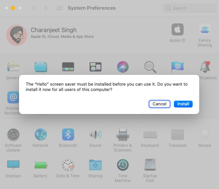The width and height of the screenshot is (219, 189).
Task: Open Language & Region flag icon
Action: (x=177, y=67)
